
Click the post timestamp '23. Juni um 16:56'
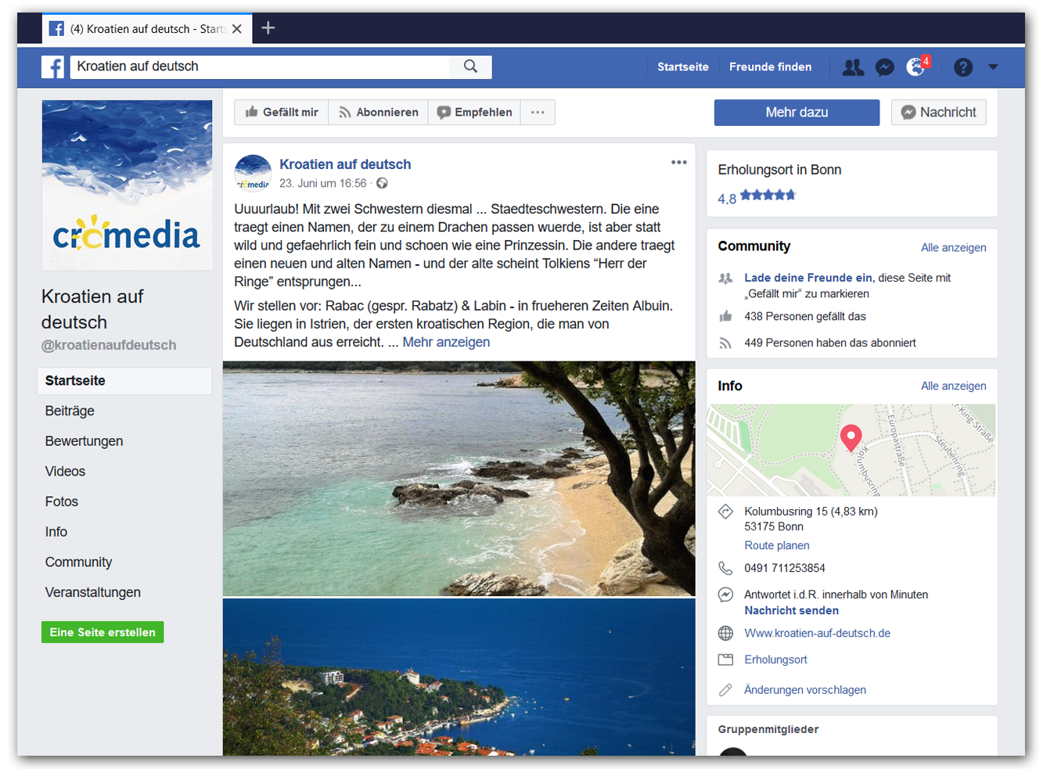coord(322,184)
